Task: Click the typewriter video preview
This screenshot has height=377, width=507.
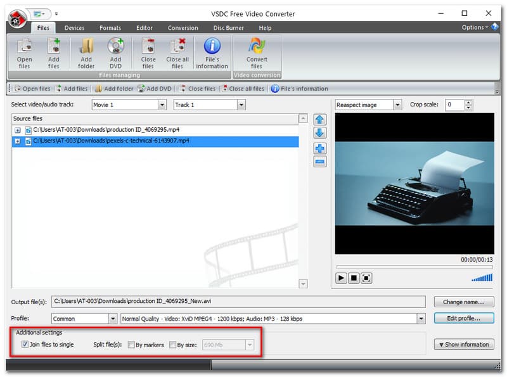Action: (414, 183)
